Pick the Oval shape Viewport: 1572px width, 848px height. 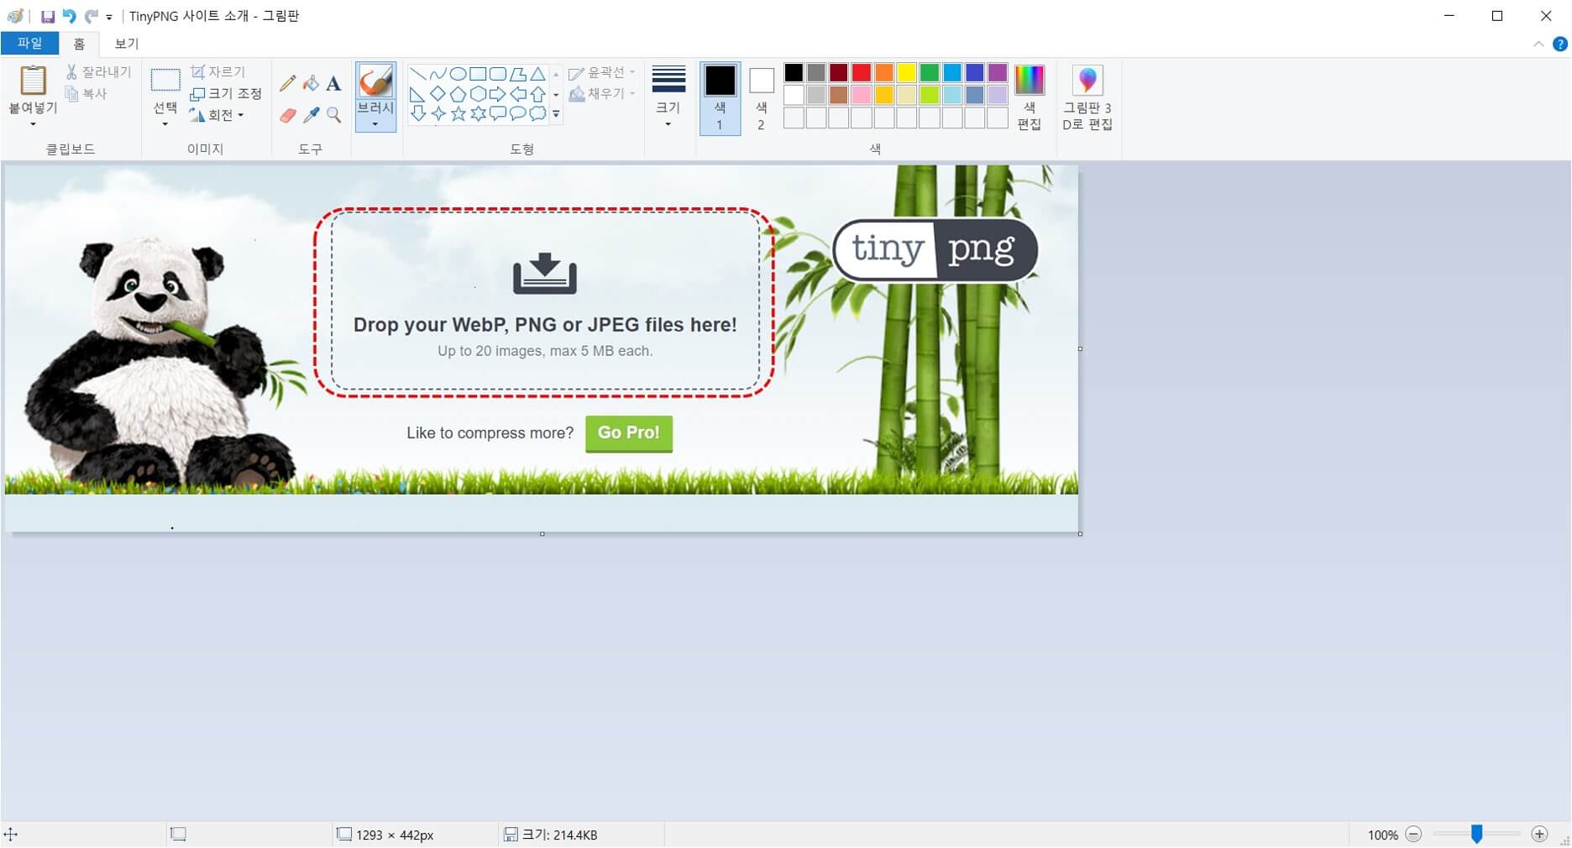click(x=458, y=74)
